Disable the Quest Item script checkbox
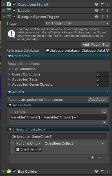The image size is (112, 176). click(14, 4)
